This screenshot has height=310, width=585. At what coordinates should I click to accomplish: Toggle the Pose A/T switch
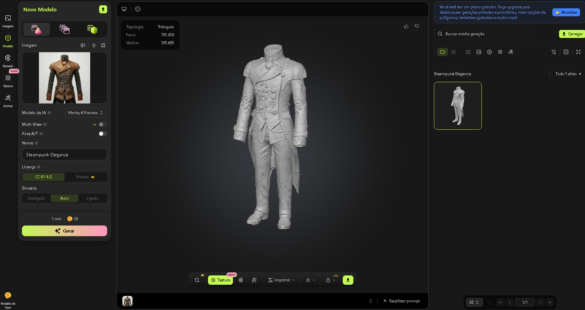(102, 134)
